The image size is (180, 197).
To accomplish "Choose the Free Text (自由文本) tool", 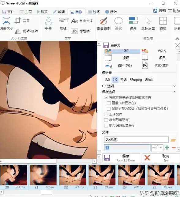I will pyautogui.click(x=82, y=21).
